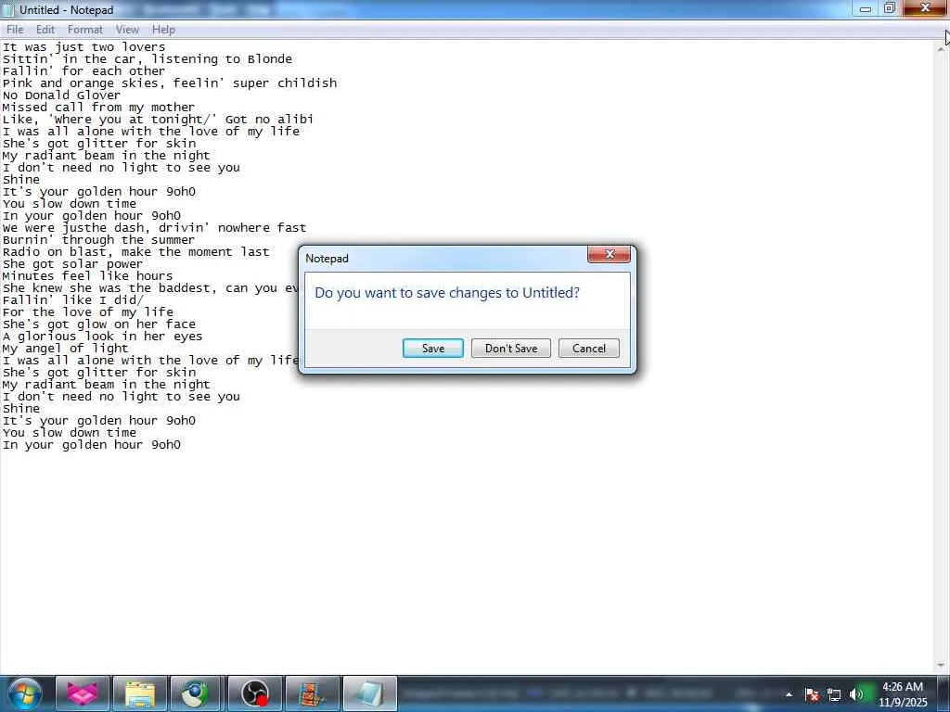Click Save in the Notepad dialog

(432, 349)
